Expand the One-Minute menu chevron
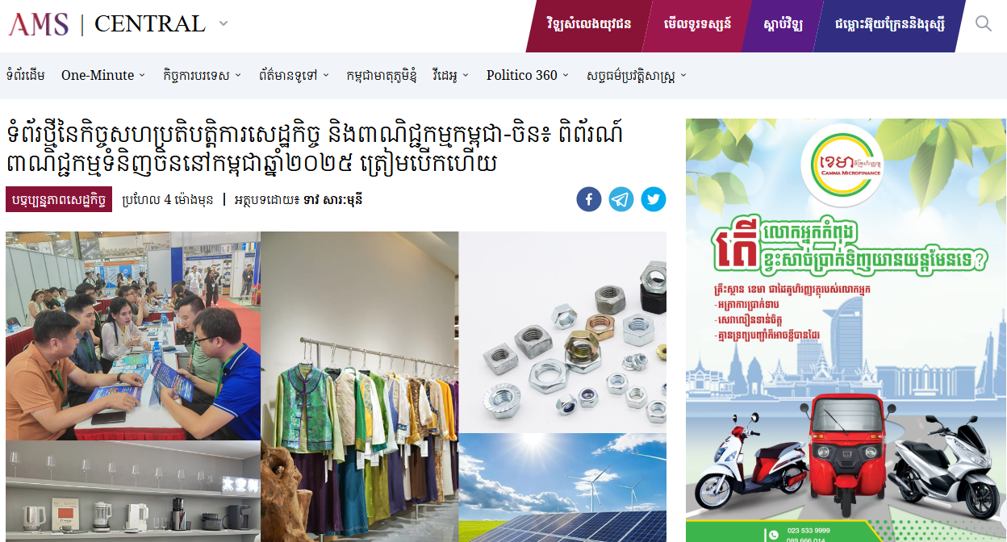This screenshot has width=1007, height=542. (142, 75)
